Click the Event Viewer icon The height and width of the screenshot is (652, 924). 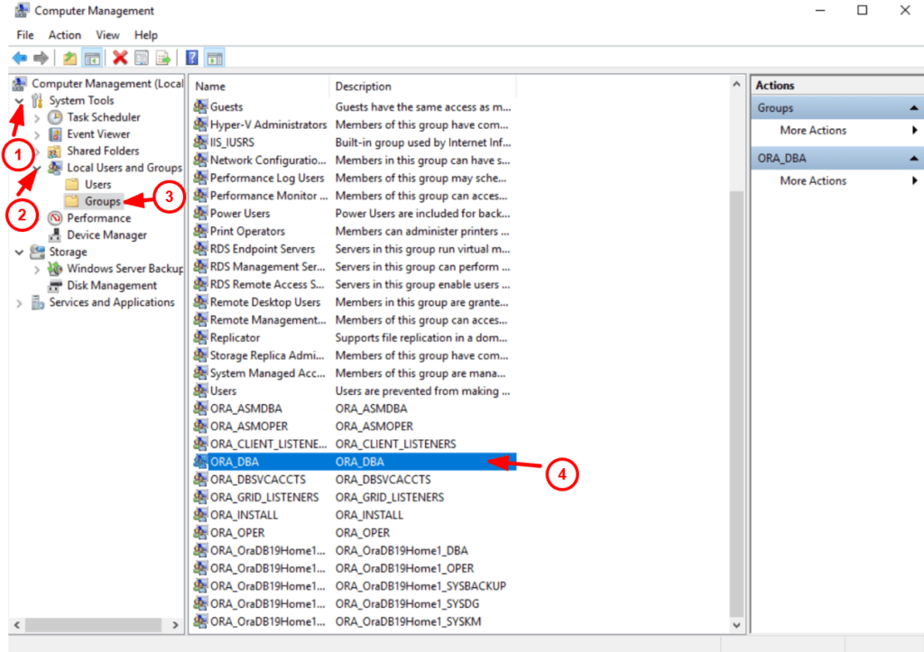click(55, 134)
